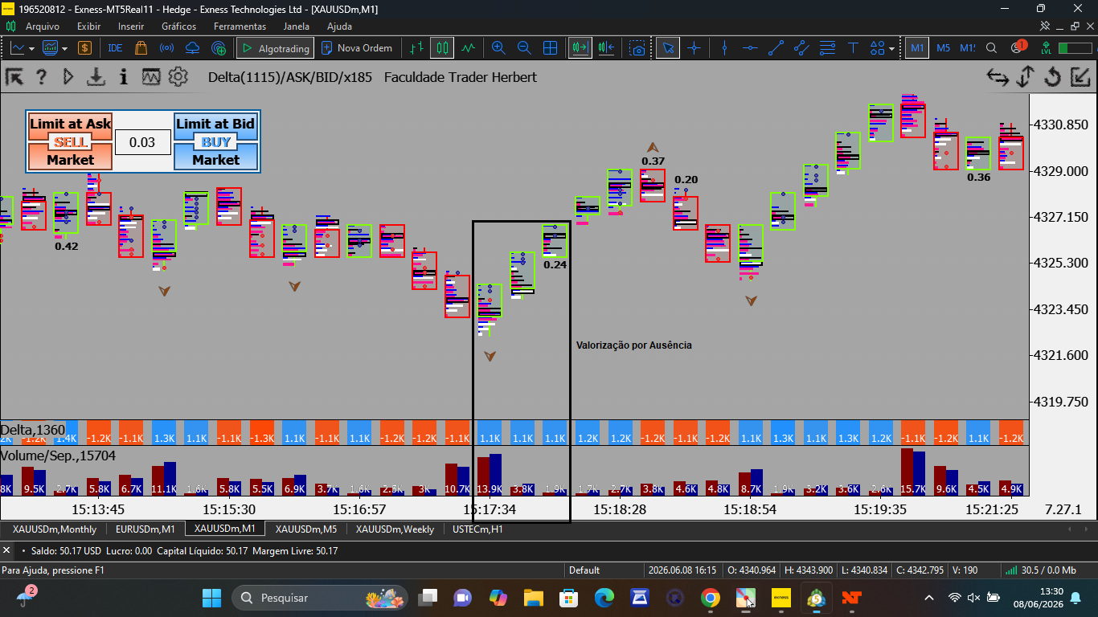The width and height of the screenshot is (1098, 617).
Task: Click the 0.03 lot size field
Action: pos(142,142)
